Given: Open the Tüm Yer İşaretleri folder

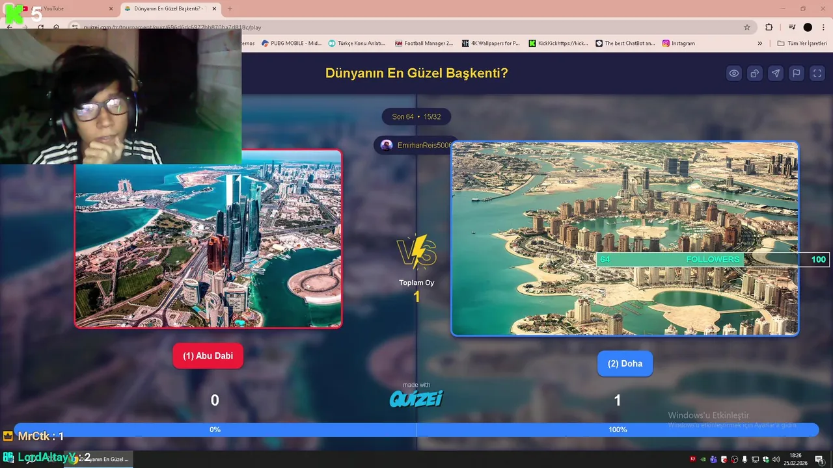Looking at the screenshot, I should pyautogui.click(x=802, y=43).
